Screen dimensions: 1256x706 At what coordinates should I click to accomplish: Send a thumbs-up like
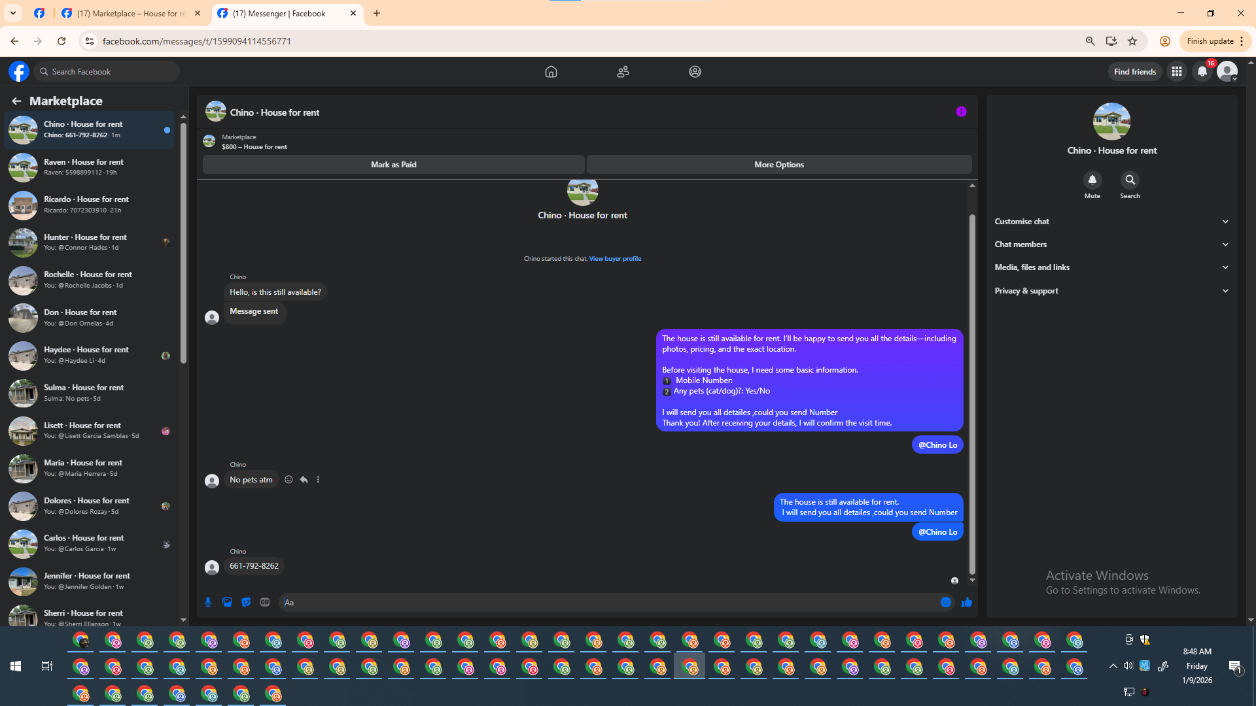click(967, 602)
